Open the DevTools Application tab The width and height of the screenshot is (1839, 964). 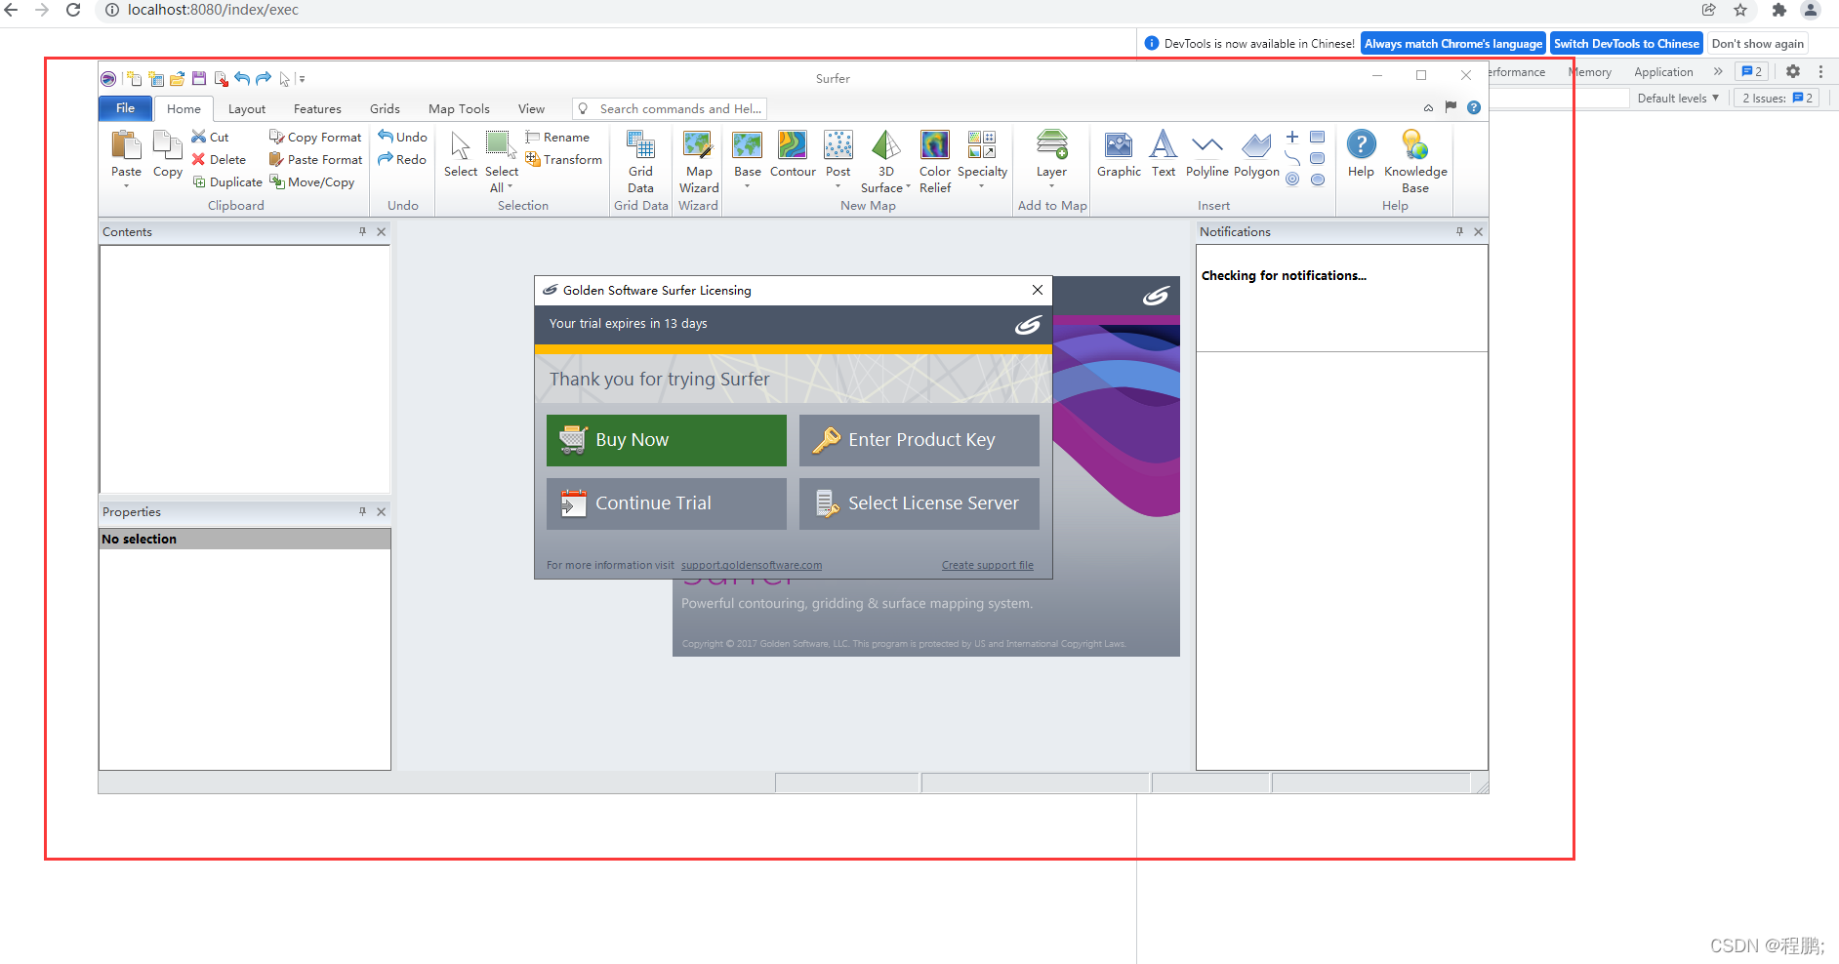[x=1663, y=72]
